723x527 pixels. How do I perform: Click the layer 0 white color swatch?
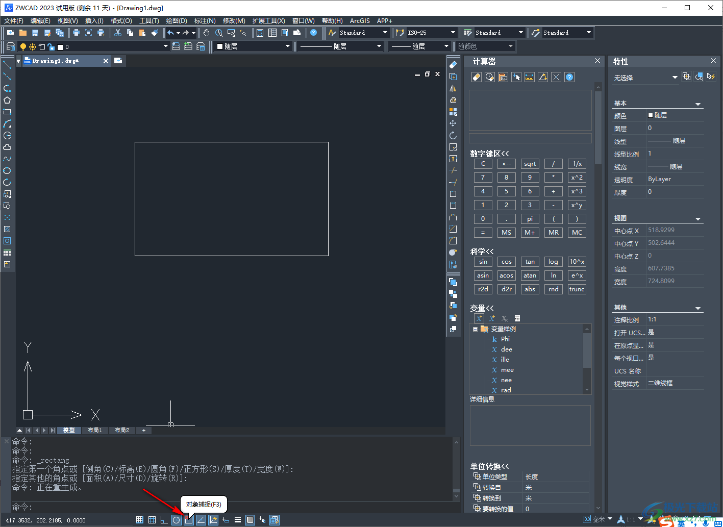click(60, 47)
